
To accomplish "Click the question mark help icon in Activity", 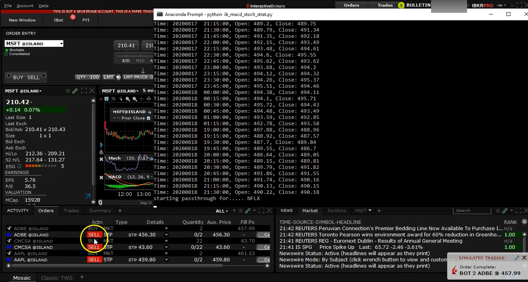I will (234, 211).
